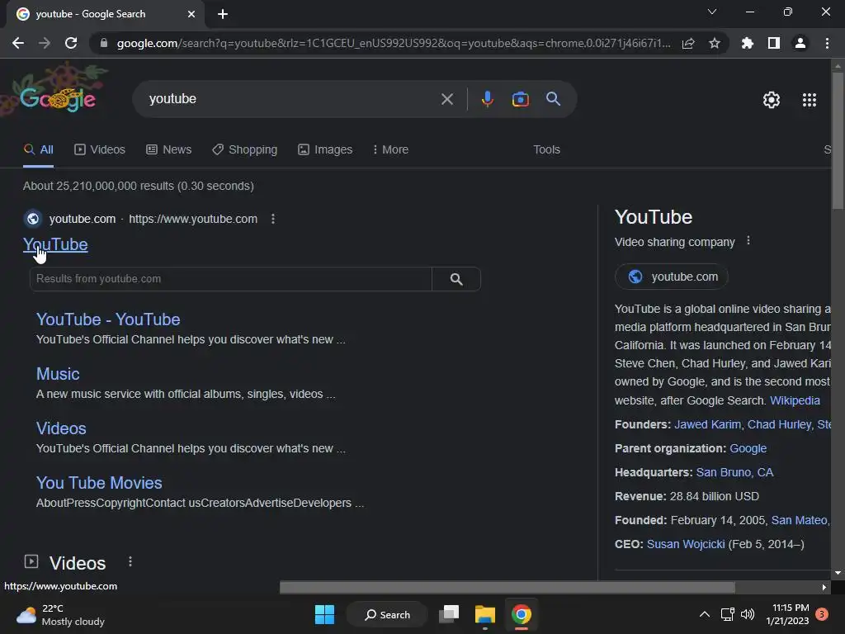Open the Jawed Karim founder link
This screenshot has width=845, height=634.
pyautogui.click(x=707, y=424)
